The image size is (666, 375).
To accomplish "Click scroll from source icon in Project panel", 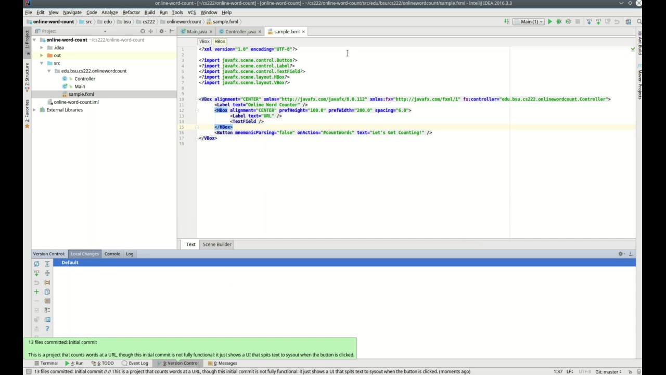I will pyautogui.click(x=143, y=31).
